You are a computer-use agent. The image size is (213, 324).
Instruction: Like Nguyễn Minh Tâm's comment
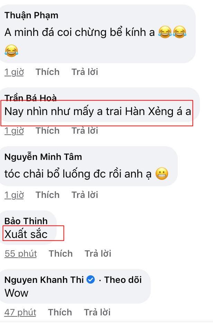(x=48, y=195)
